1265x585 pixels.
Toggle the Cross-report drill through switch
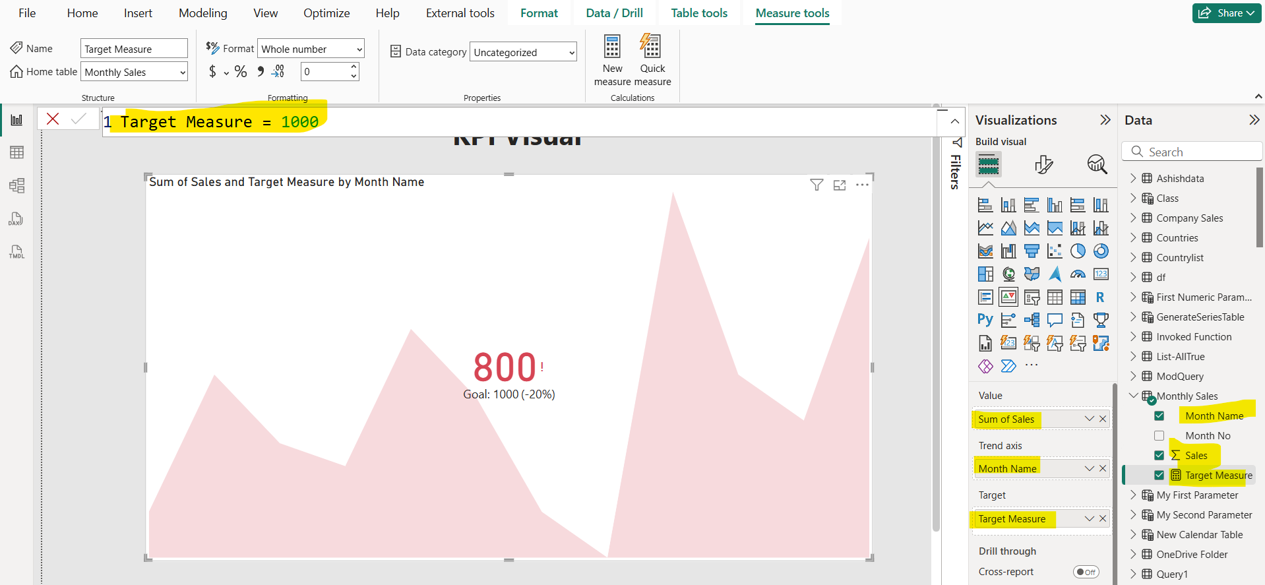click(x=1086, y=572)
